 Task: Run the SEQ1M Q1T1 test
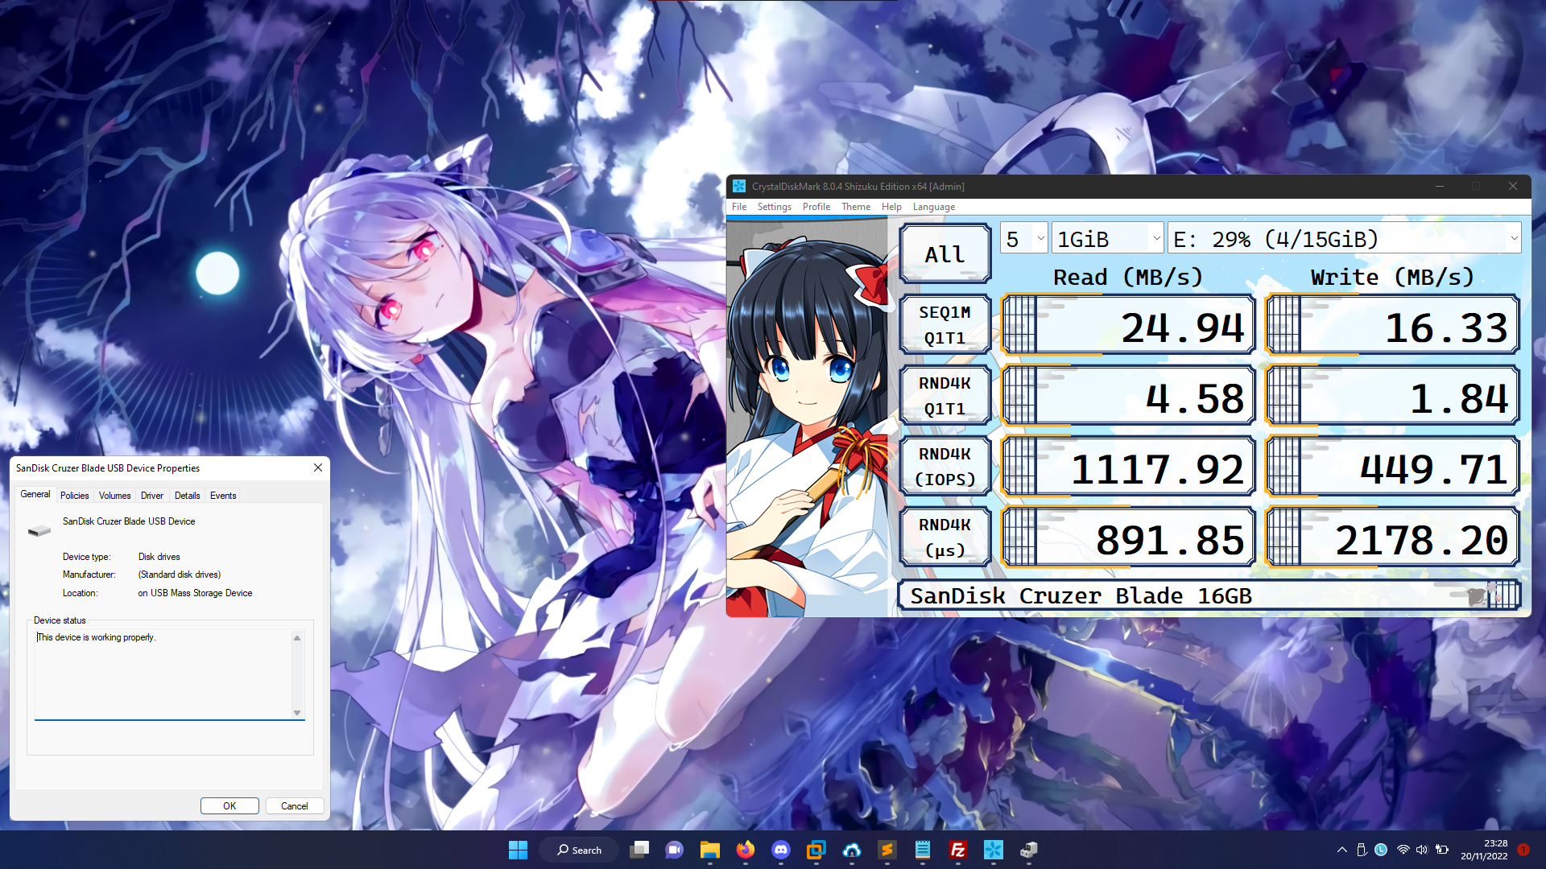[945, 324]
